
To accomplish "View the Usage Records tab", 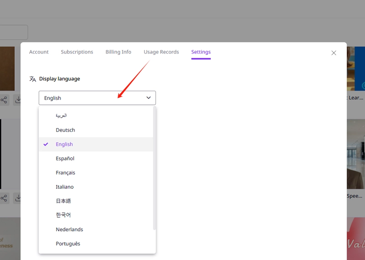I will click(161, 52).
